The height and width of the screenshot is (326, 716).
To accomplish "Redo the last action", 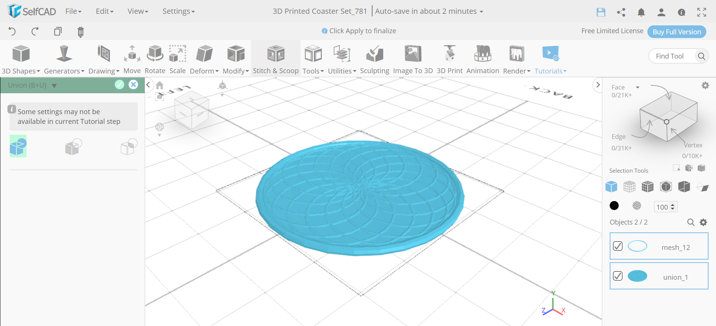I will 35,31.
